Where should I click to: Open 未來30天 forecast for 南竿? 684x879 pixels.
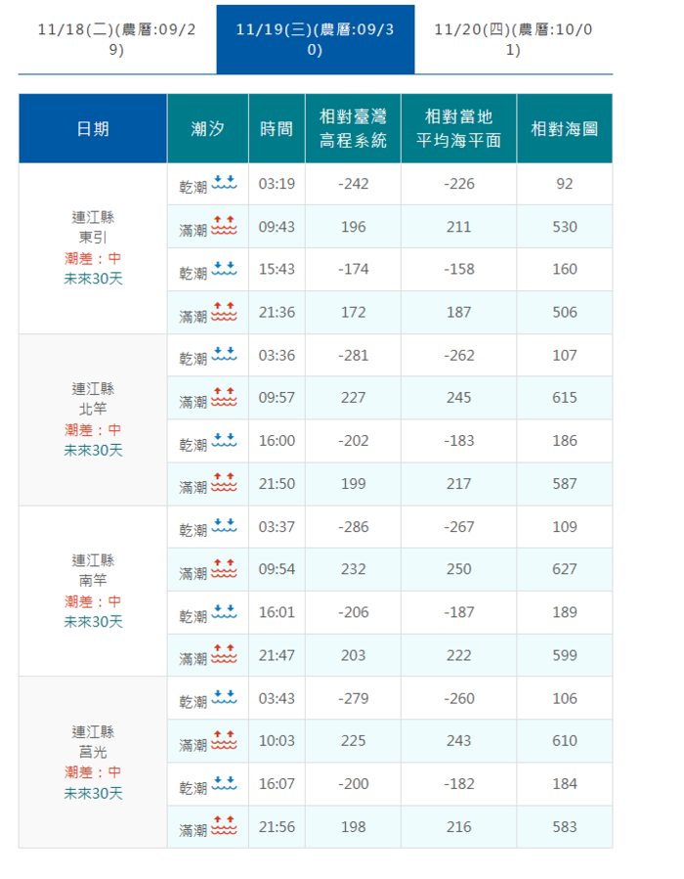click(93, 621)
